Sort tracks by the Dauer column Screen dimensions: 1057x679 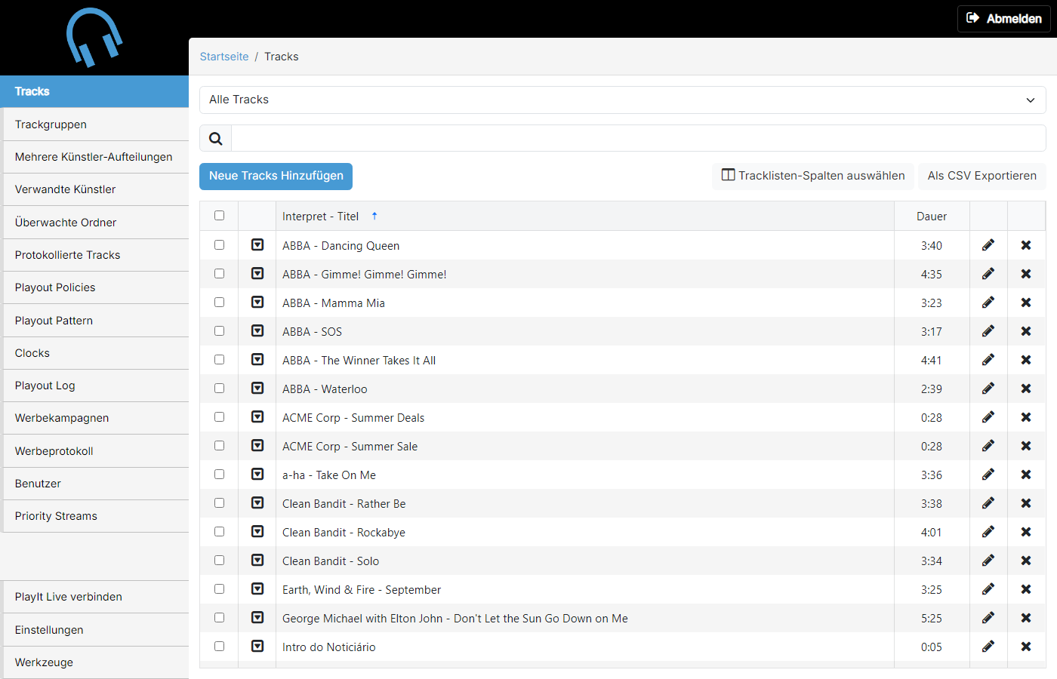tap(932, 217)
